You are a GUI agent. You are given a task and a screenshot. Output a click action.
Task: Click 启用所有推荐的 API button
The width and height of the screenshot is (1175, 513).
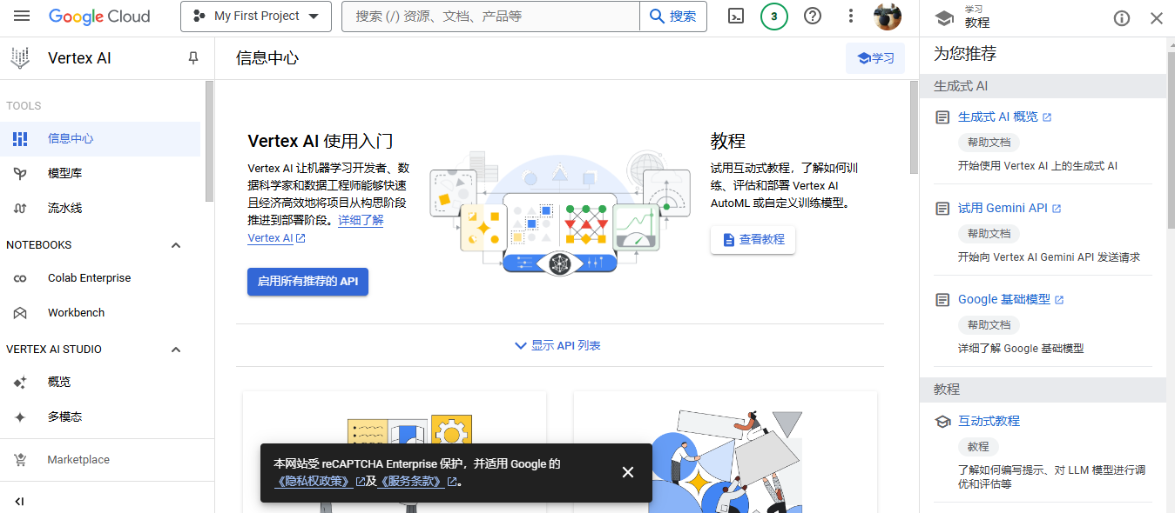coord(307,282)
